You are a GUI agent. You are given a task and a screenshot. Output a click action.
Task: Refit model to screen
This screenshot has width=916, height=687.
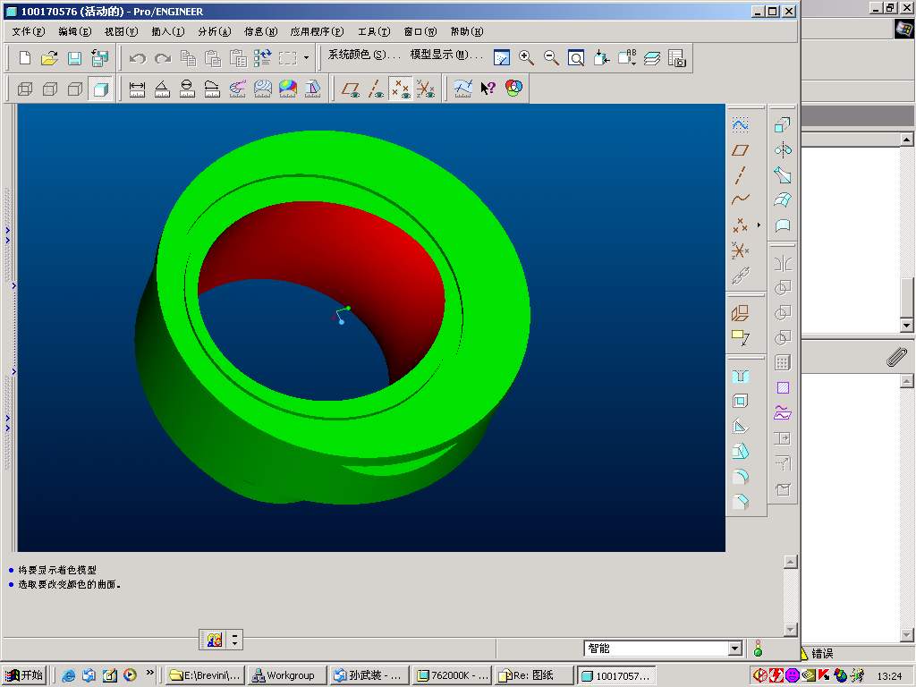tap(576, 58)
